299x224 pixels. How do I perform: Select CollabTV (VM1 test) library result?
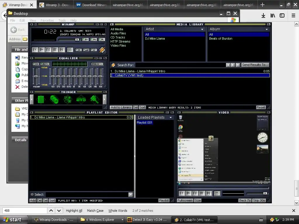click(x=190, y=75)
